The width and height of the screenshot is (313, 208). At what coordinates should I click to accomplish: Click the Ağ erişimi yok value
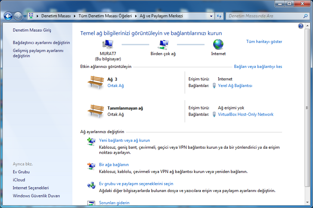[x=231, y=108]
